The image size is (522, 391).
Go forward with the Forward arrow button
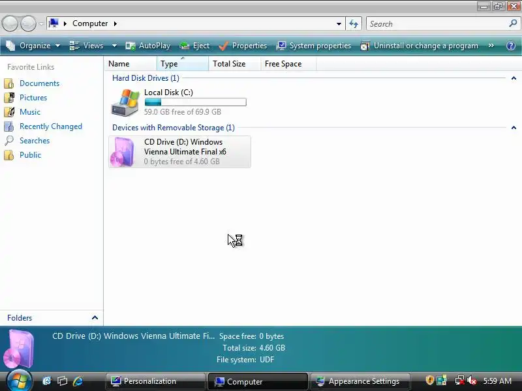(x=28, y=23)
